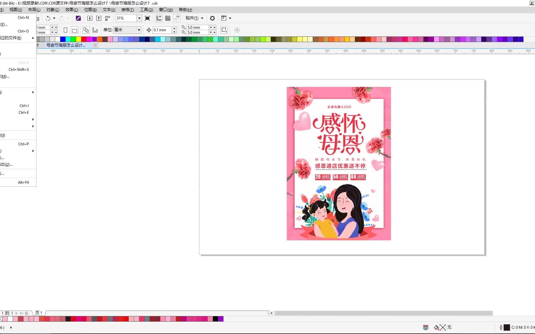Switch to the 页 1 page tab
535x334 pixels.
(39, 313)
